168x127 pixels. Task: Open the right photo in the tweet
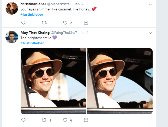pos(119,81)
